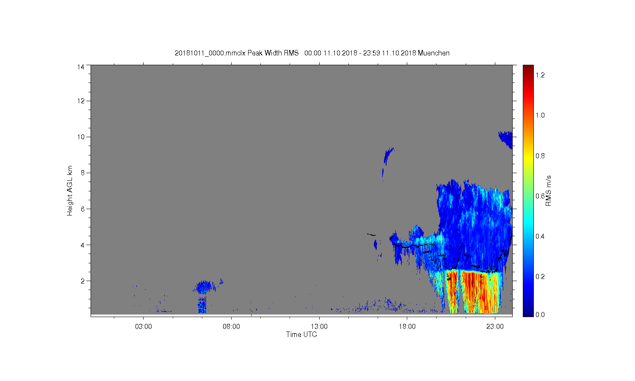635x381 pixels.
Task: Click the height tick label '2'
Action: click(83, 281)
